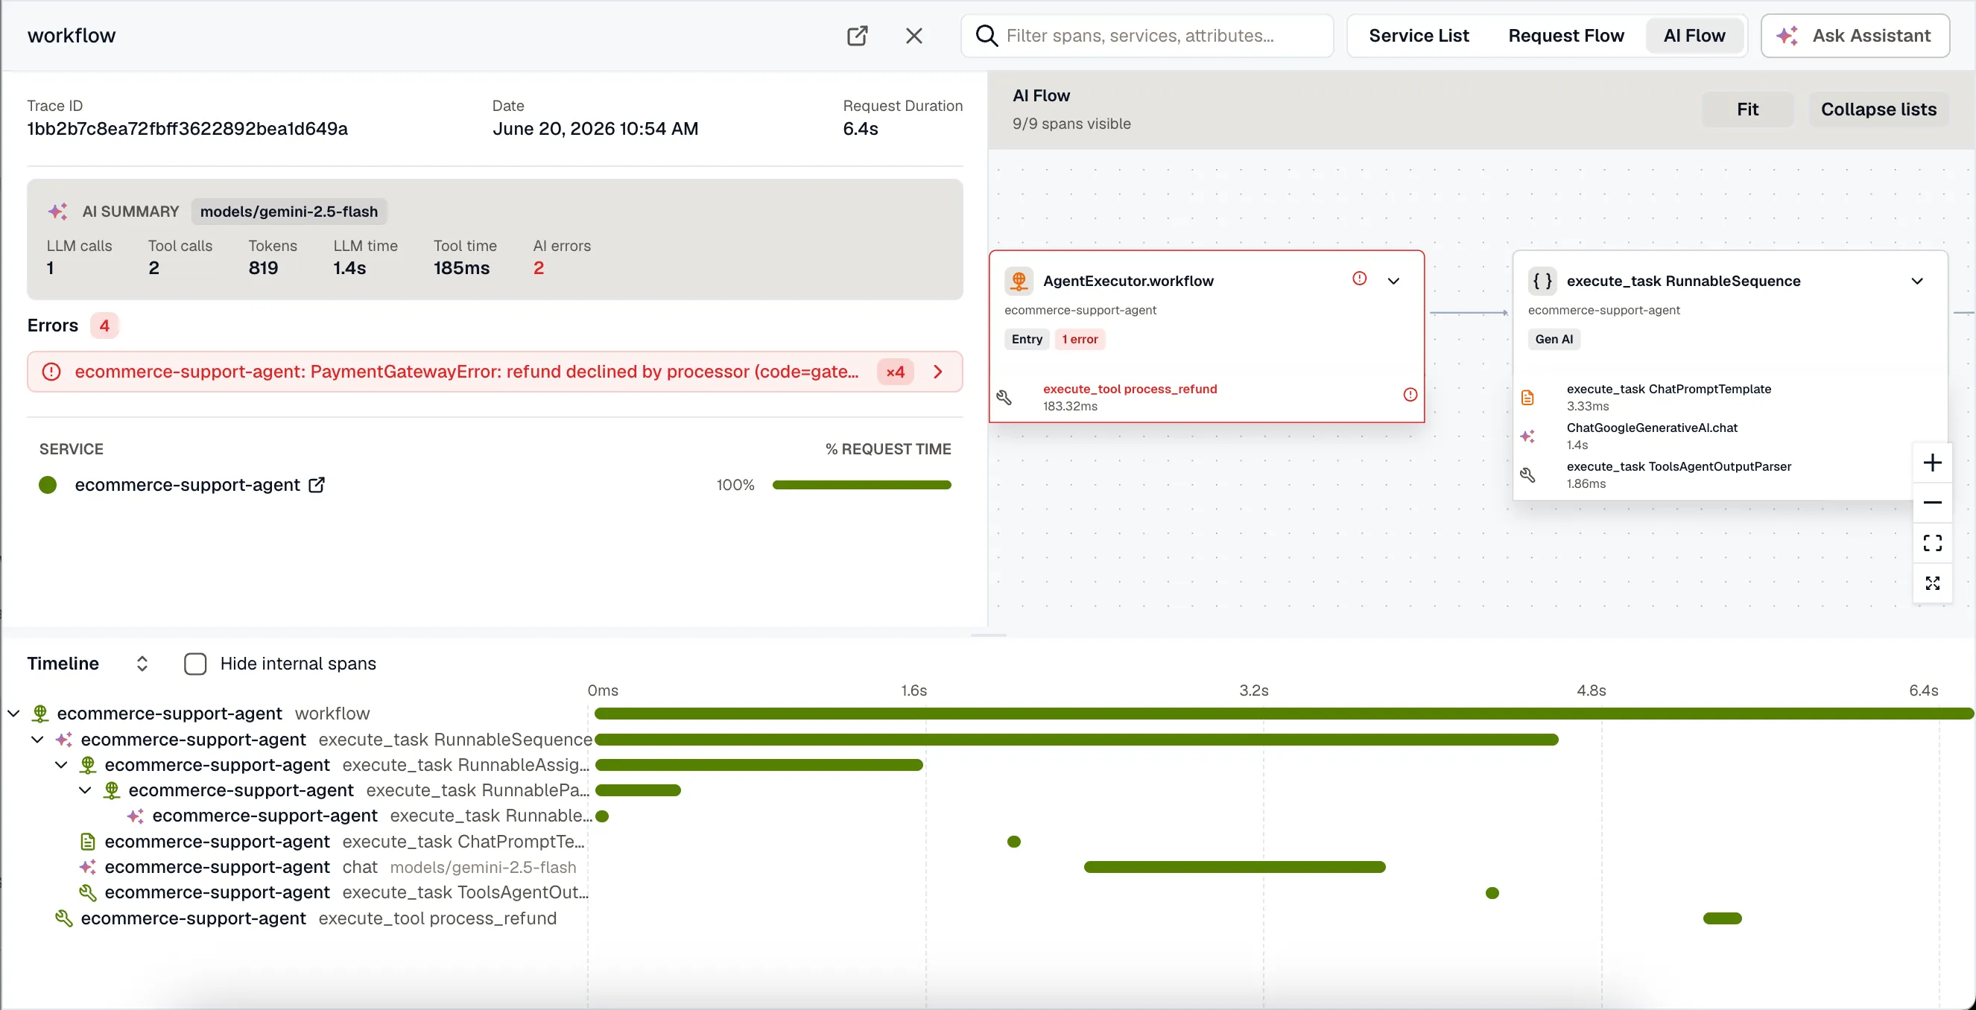Screen dimensions: 1976x1010
Task: Click the agent icon on the RunnableAssig... timeline row
Action: coord(87,765)
